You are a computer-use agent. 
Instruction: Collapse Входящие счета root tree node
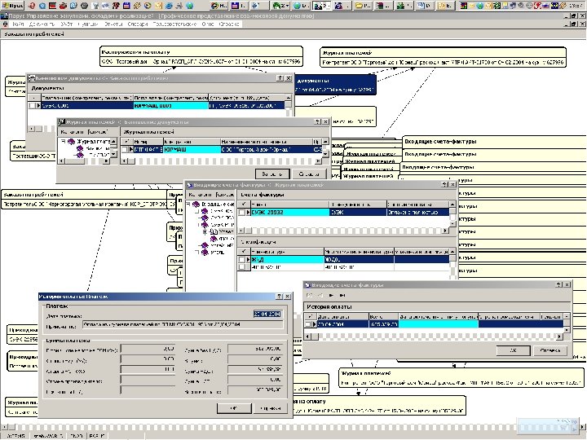tap(188, 205)
